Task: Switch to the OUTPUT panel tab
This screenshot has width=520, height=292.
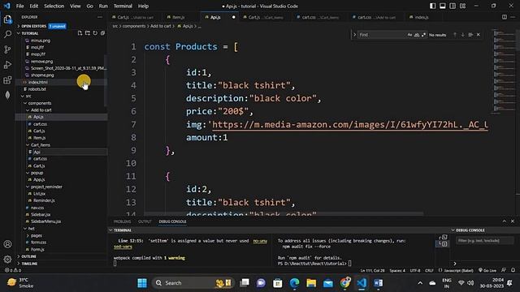Action: [x=145, y=221]
